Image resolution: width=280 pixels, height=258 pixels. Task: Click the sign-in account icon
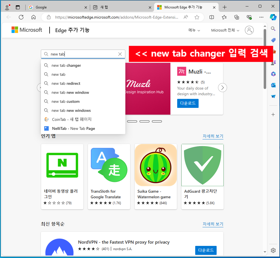coord(249,30)
